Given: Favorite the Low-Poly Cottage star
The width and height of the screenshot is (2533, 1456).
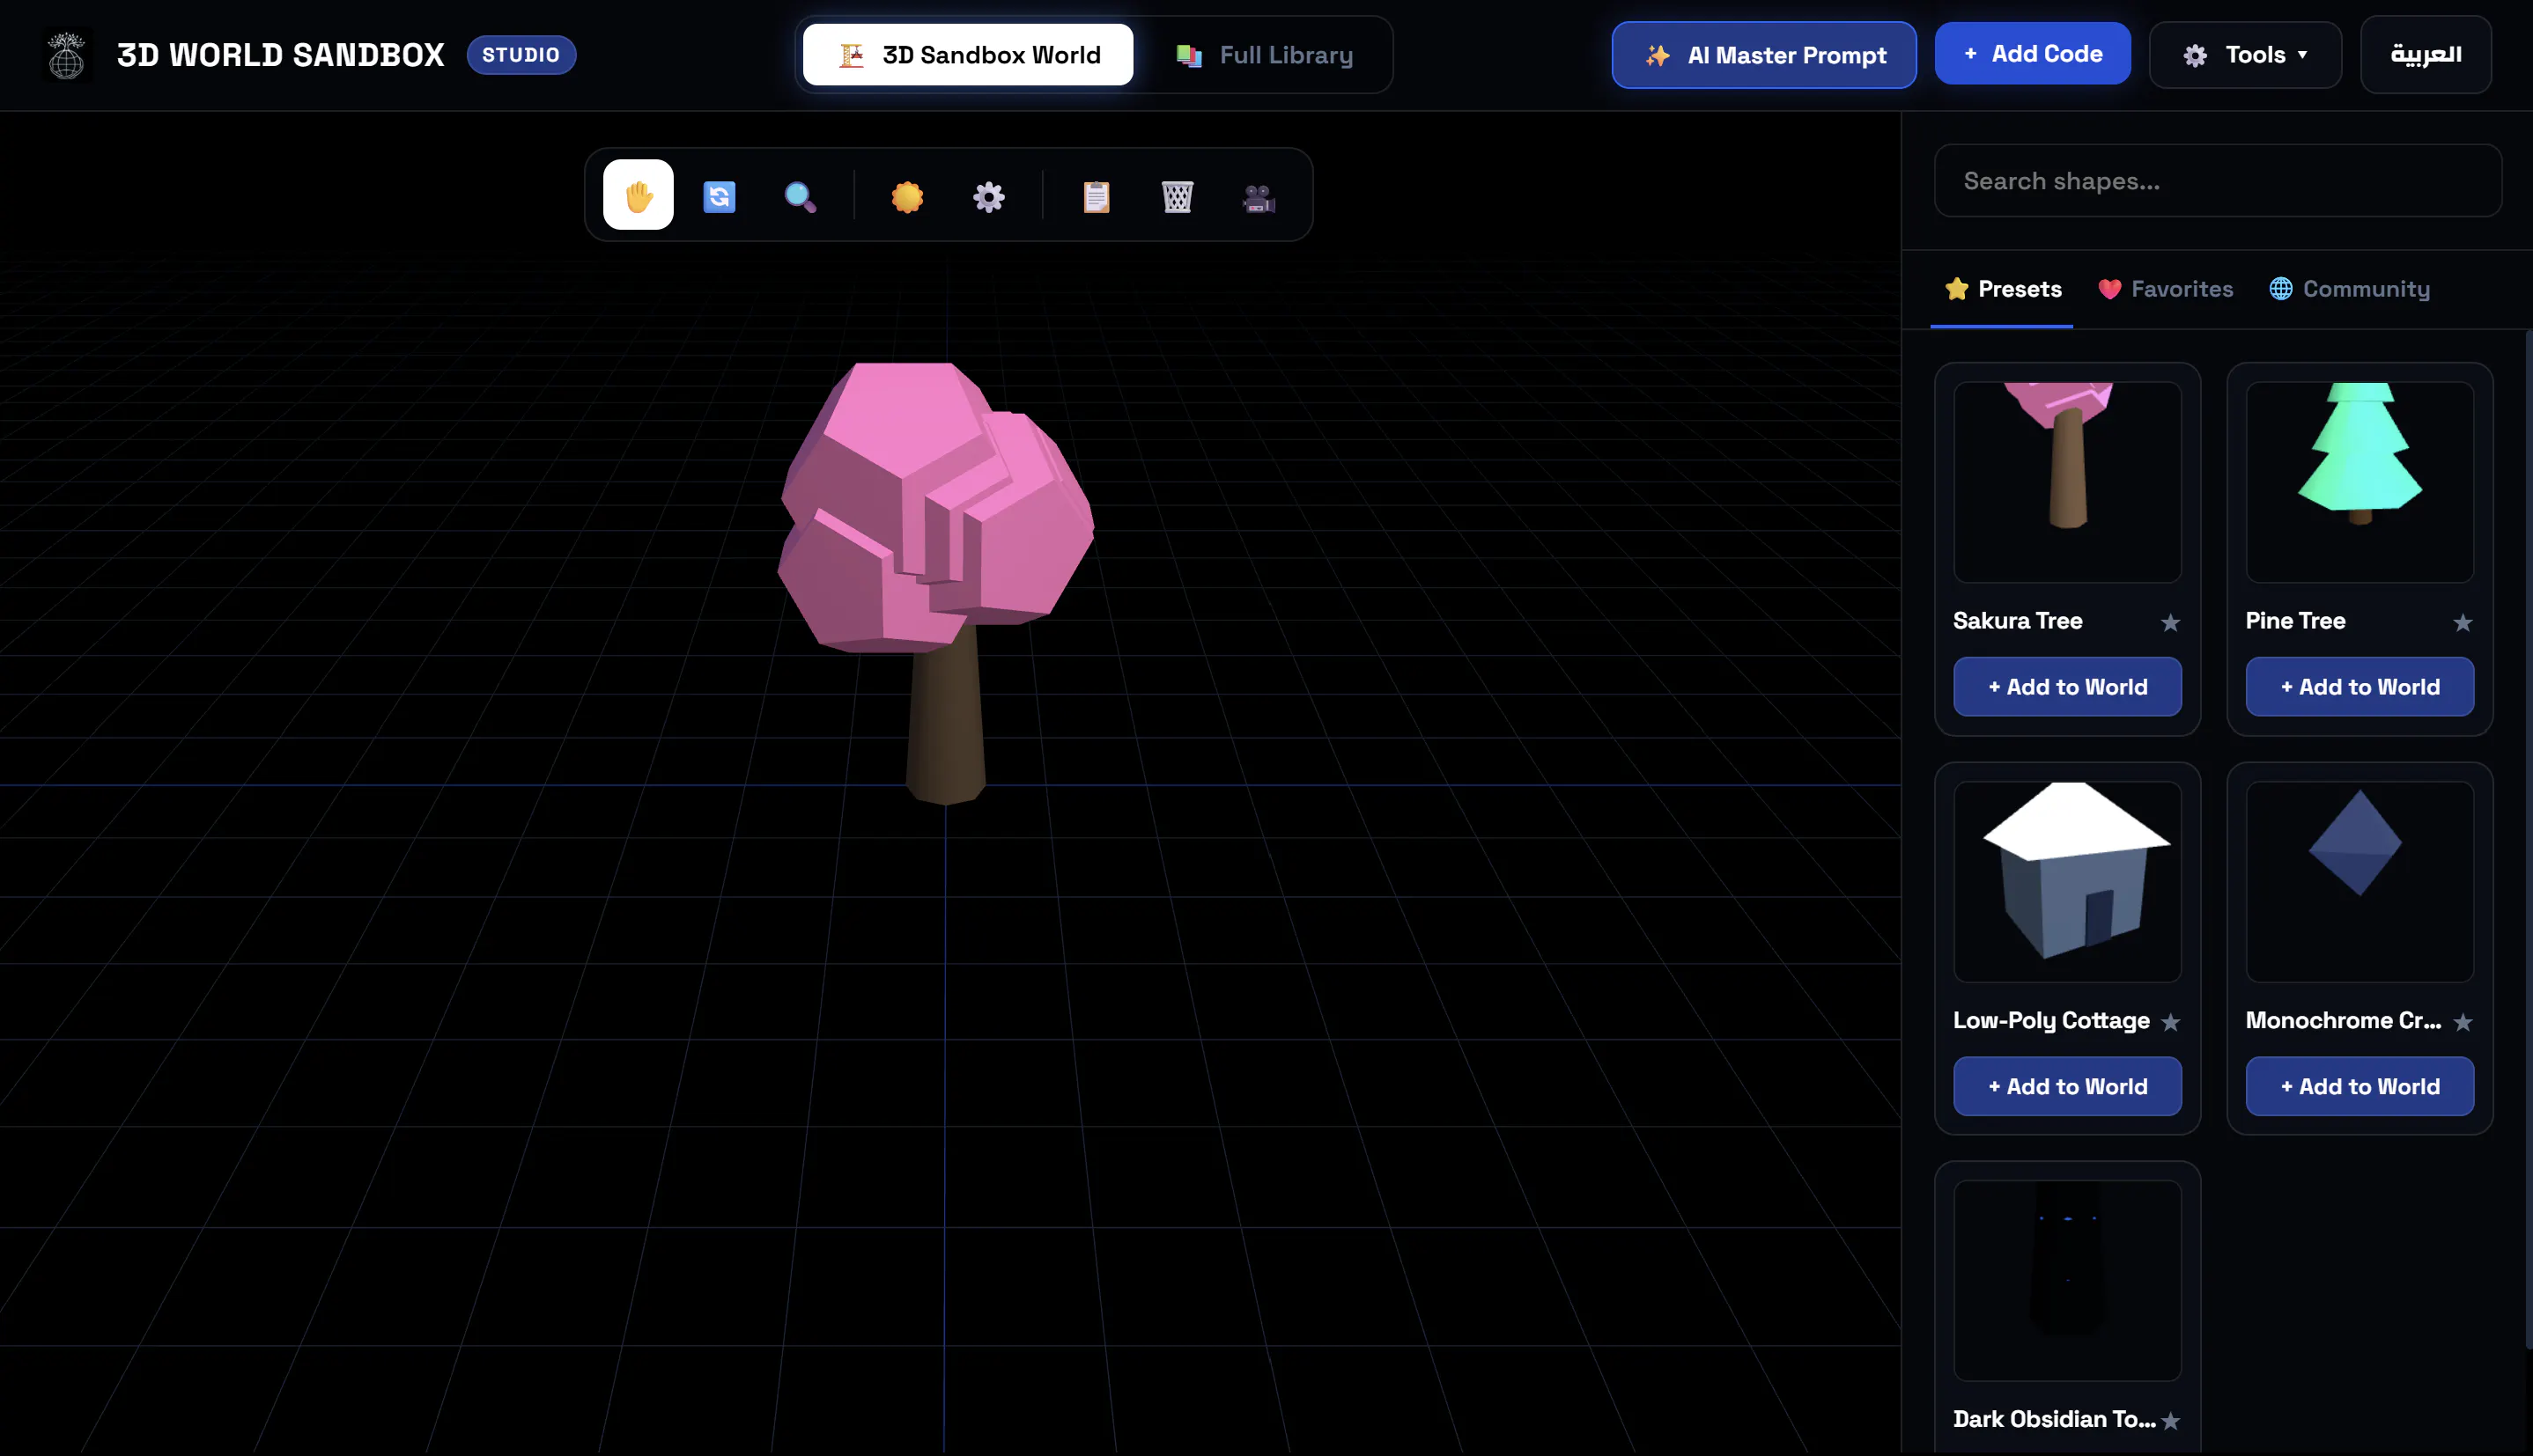Looking at the screenshot, I should point(2170,1021).
